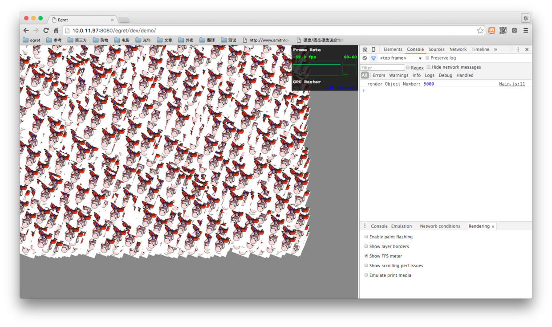Open the Timeline tab

click(480, 49)
